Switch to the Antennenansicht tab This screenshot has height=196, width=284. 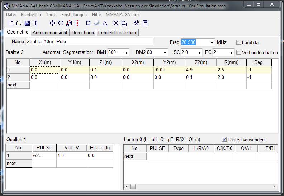tap(50, 32)
